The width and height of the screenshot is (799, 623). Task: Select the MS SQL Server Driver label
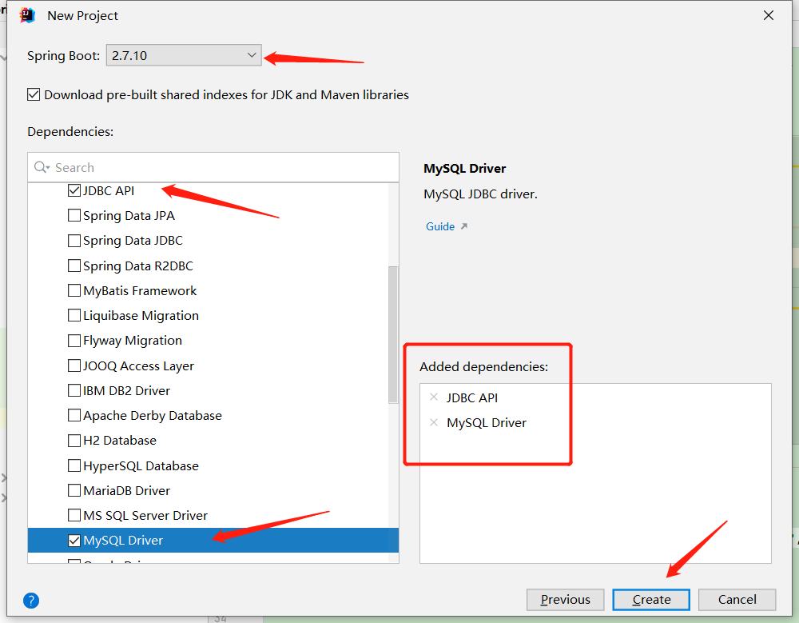pos(145,515)
